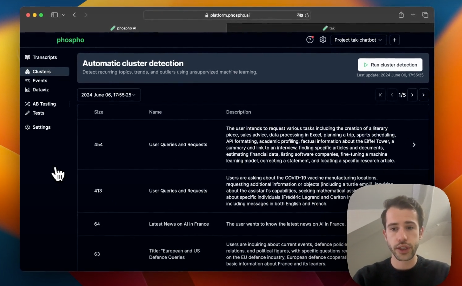Jump to the first page of clusters
The image size is (462, 286).
click(x=380, y=95)
